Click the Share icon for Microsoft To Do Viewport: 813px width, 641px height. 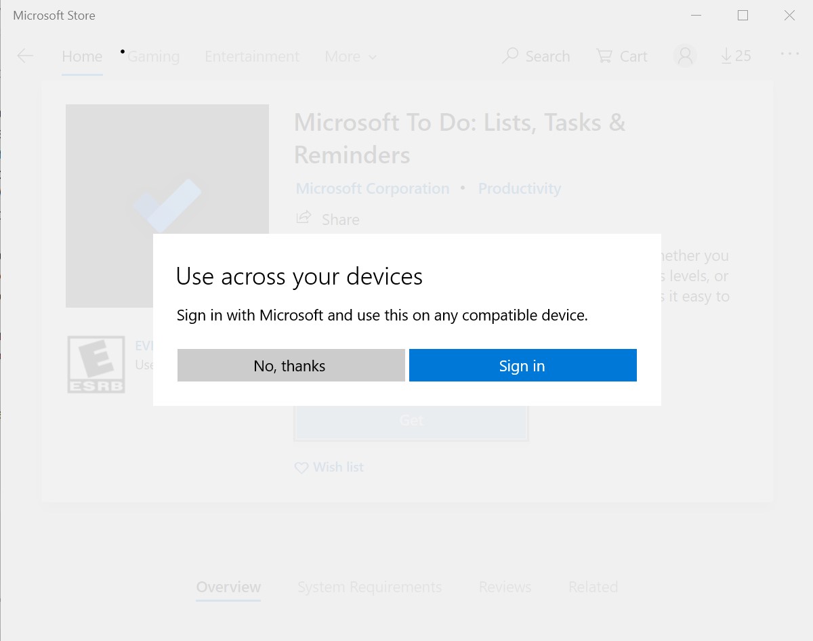coord(303,218)
